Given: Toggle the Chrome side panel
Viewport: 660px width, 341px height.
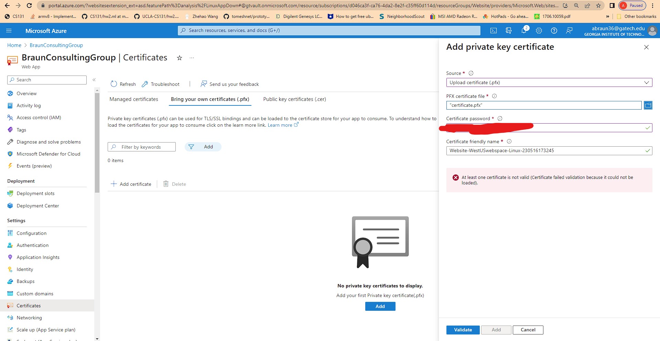Looking at the screenshot, I should (x=612, y=5).
